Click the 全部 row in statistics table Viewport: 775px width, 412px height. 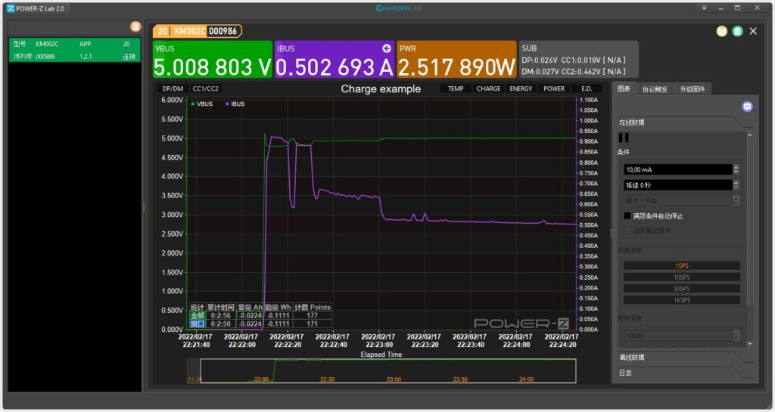(260, 316)
